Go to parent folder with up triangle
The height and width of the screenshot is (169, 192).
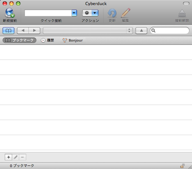pyautogui.click(x=141, y=30)
